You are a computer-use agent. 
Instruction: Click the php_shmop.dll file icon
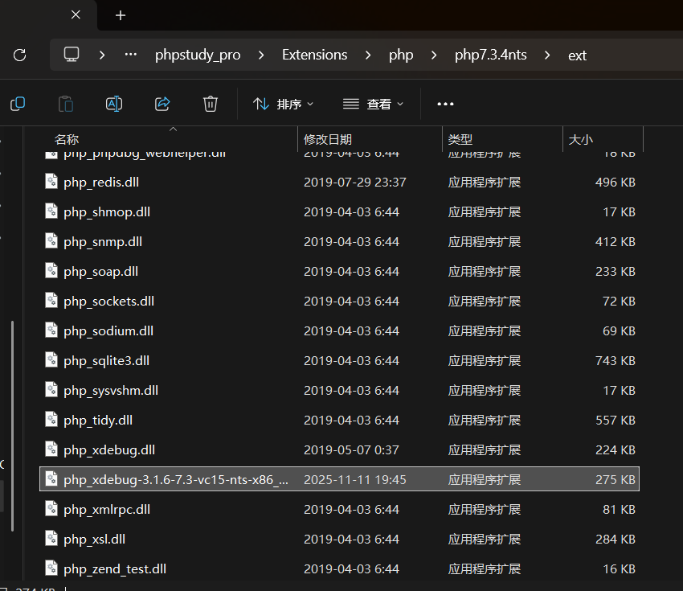coord(51,211)
